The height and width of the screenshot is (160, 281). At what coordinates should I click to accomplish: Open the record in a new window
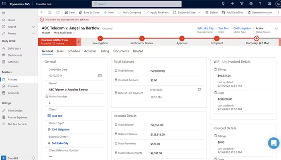[58, 12]
